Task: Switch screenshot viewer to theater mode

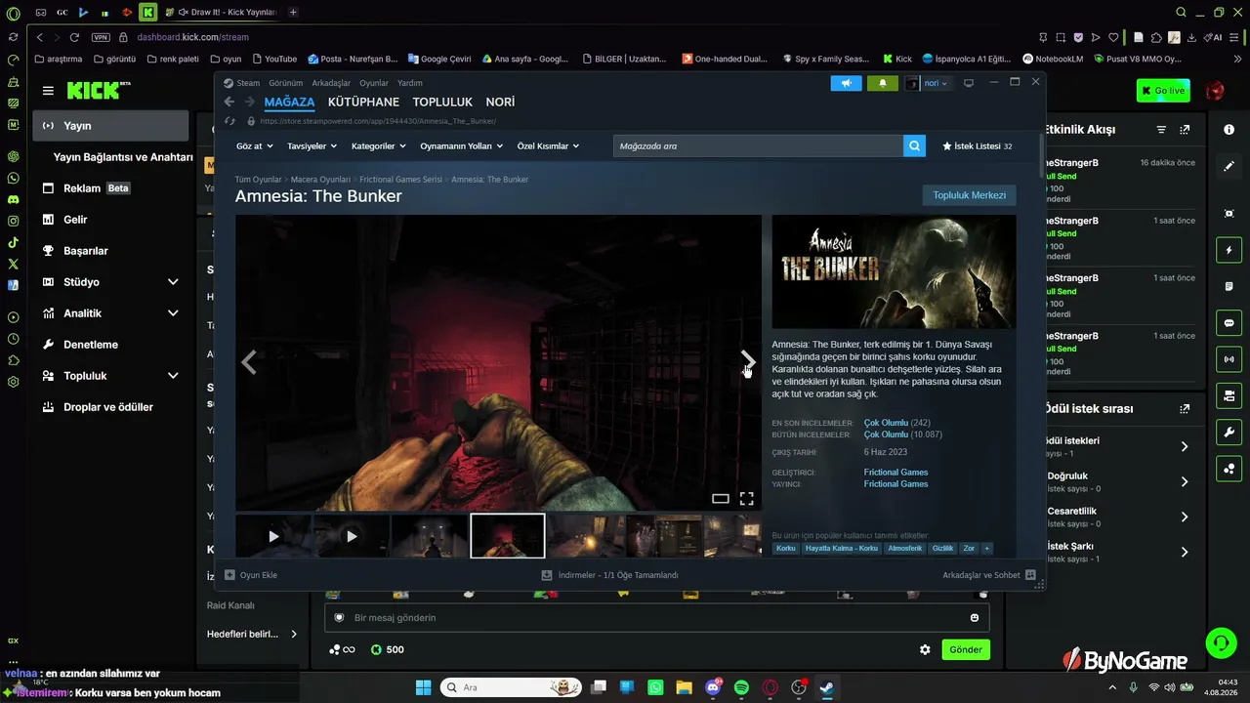Action: tap(721, 498)
